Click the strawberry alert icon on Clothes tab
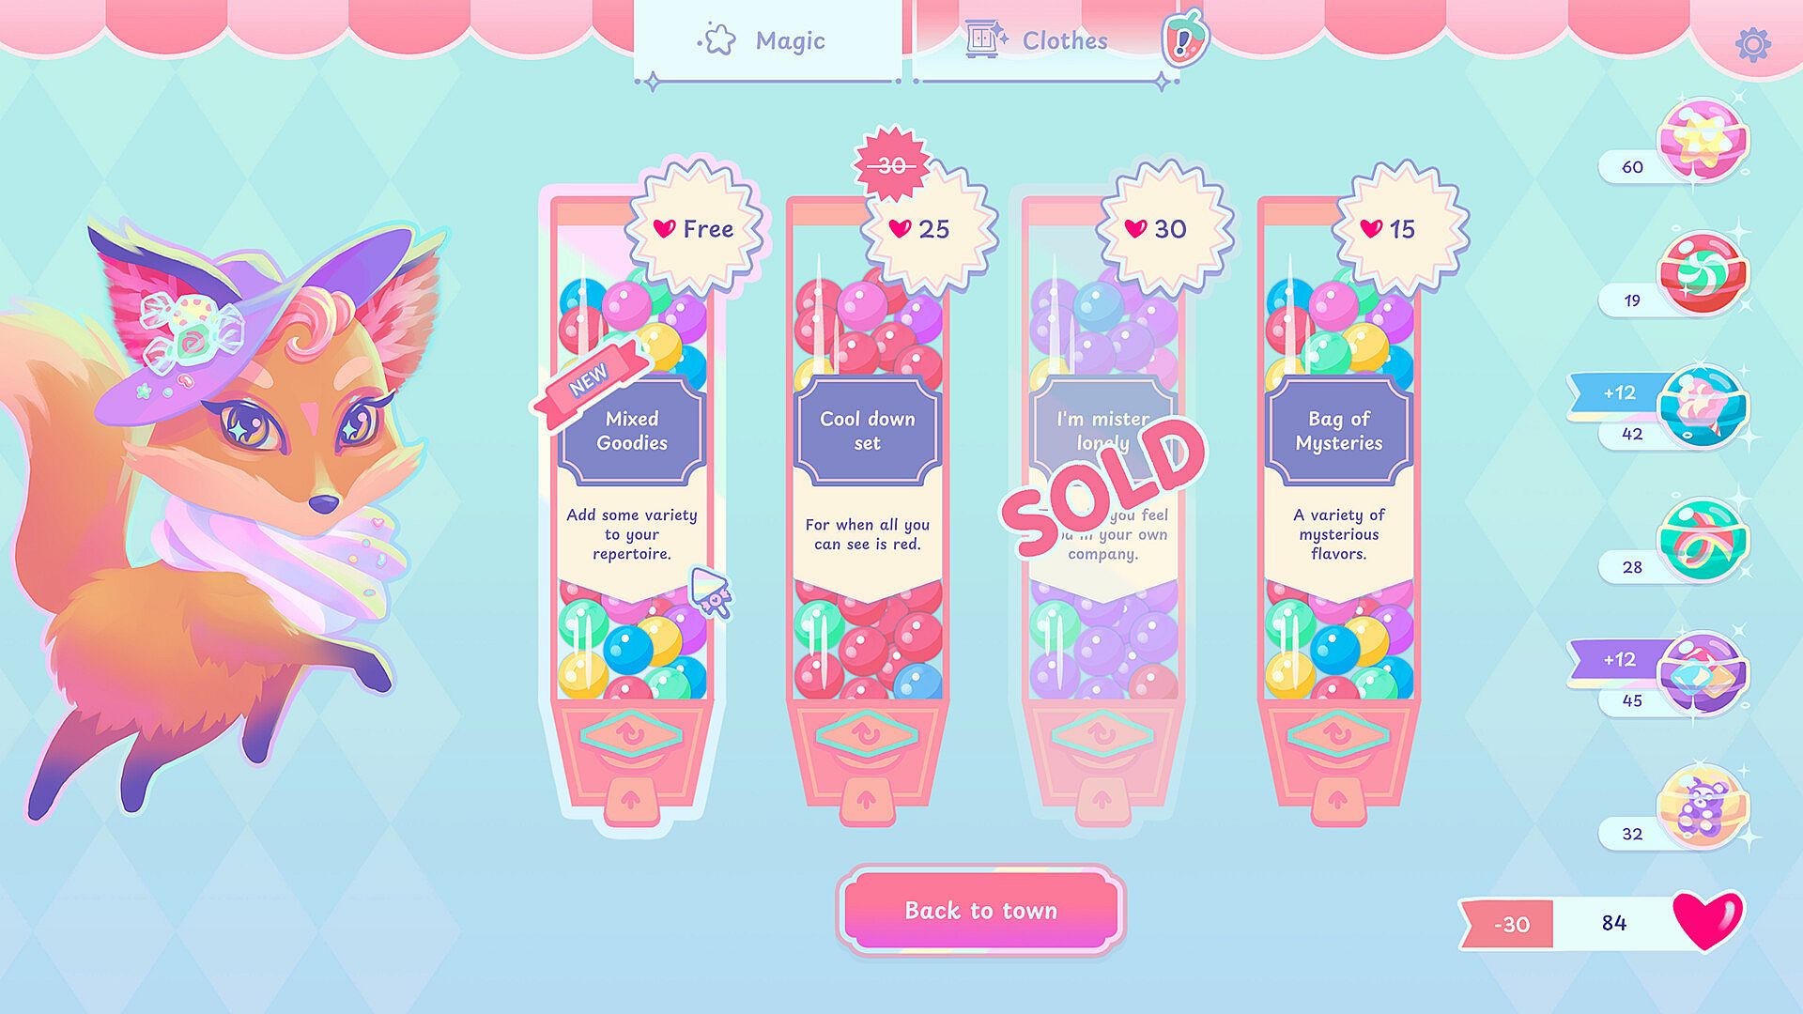The height and width of the screenshot is (1014, 1803). (1185, 39)
